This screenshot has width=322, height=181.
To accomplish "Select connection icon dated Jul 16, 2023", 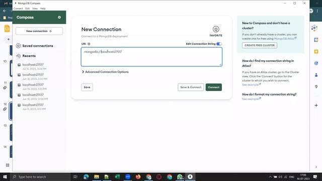I will point(19,65).
